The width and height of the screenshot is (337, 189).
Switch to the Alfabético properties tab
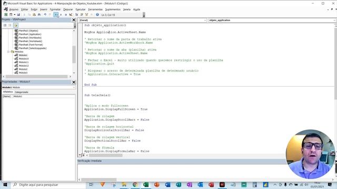point(8,92)
